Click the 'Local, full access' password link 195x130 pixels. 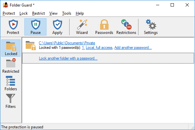(99, 48)
